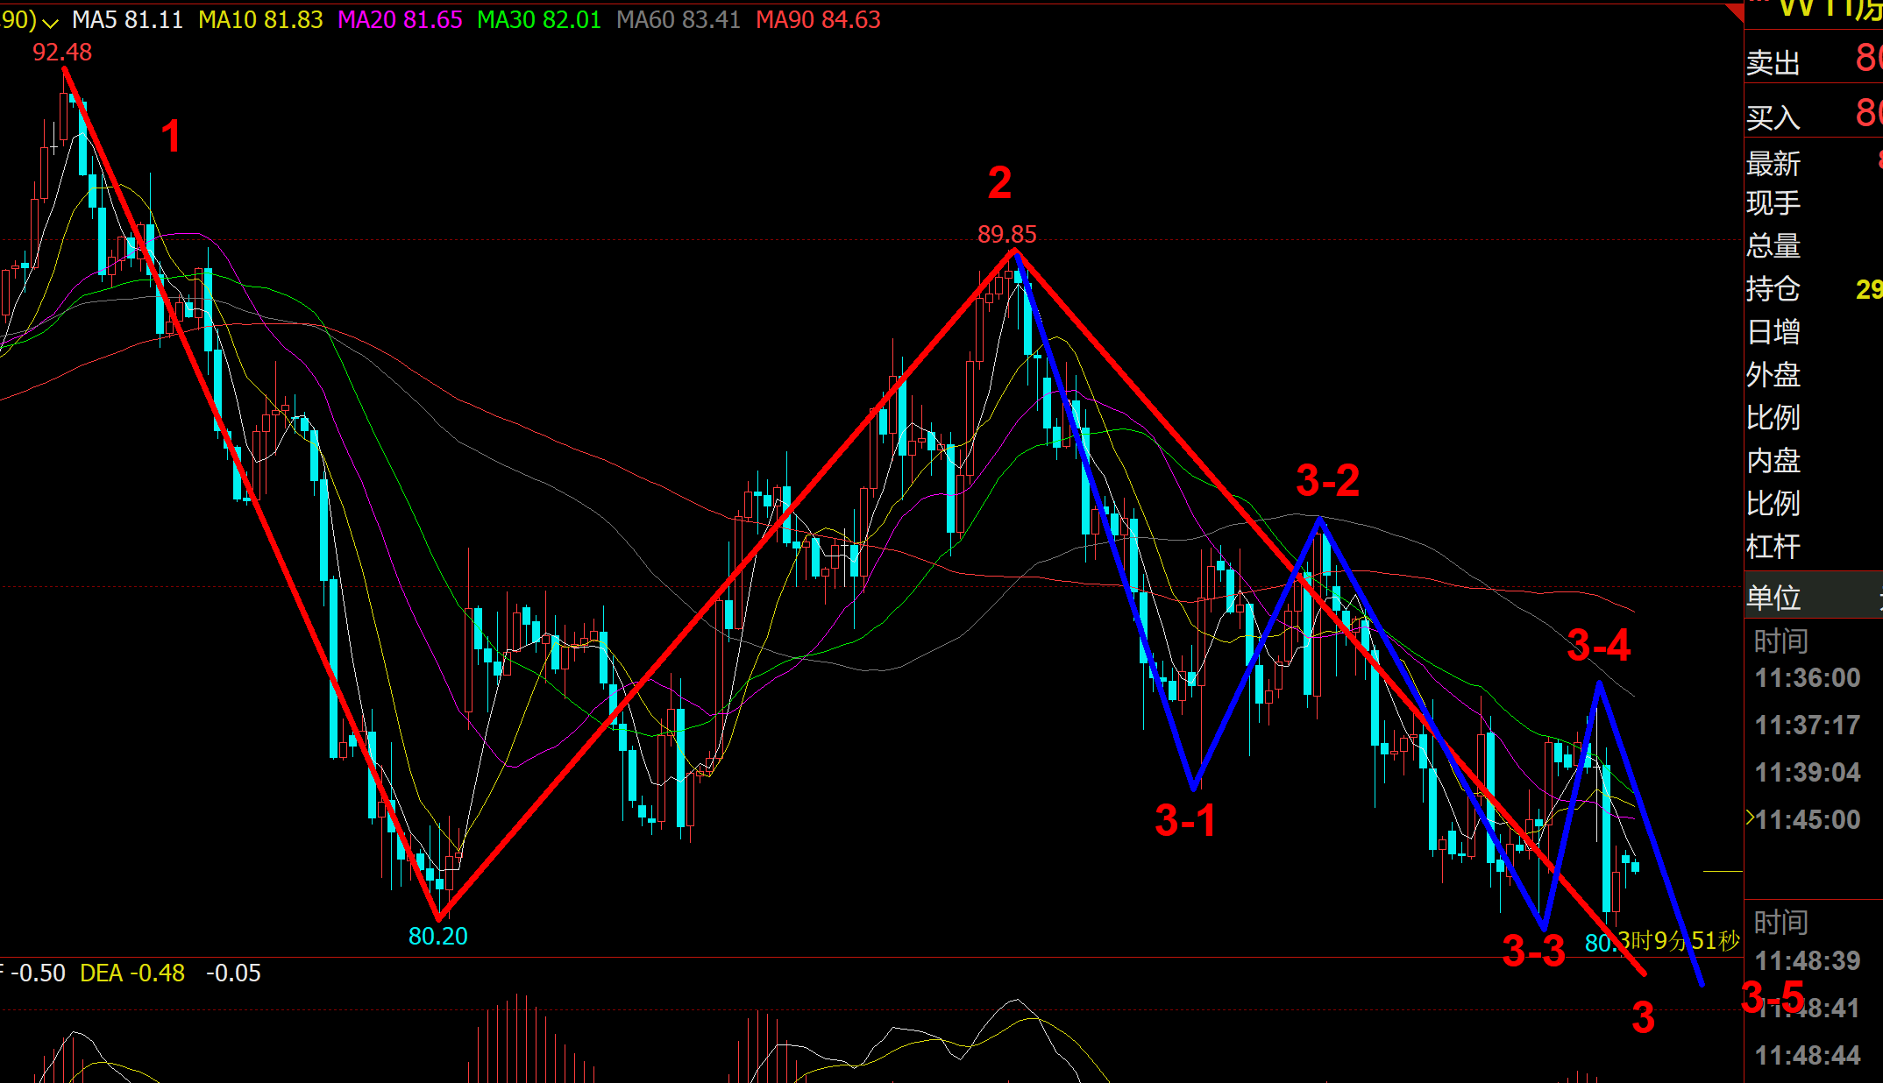Select the MA5 81.11 indicator label
Image resolution: width=1883 pixels, height=1083 pixels.
pyautogui.click(x=128, y=20)
